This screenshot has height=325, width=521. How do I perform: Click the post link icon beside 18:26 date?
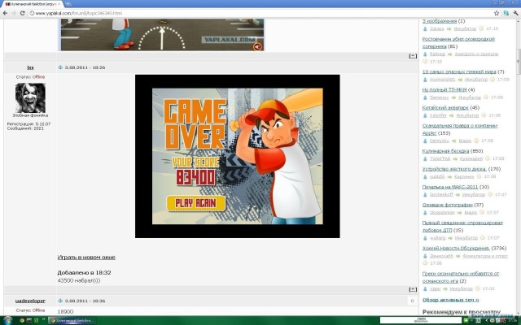click(x=60, y=67)
